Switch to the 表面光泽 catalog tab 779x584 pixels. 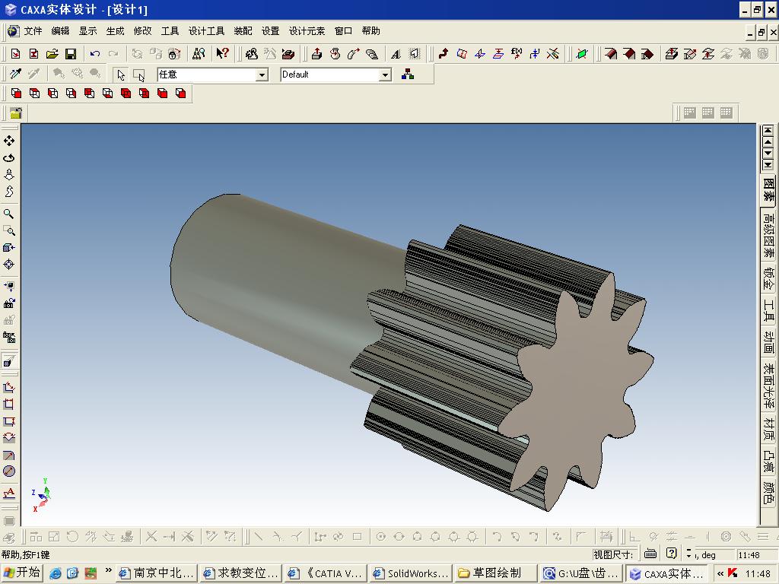(768, 386)
